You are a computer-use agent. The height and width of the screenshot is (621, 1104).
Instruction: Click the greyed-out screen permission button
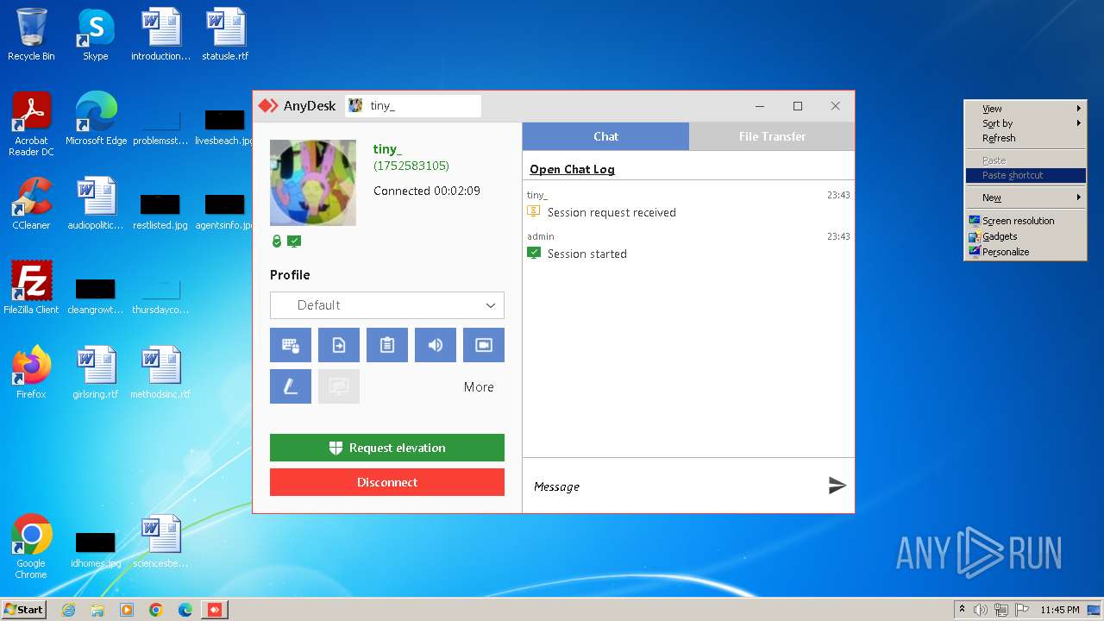click(339, 386)
